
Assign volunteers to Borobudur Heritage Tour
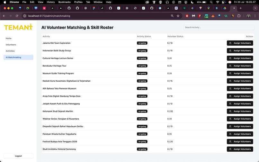tap(240, 66)
